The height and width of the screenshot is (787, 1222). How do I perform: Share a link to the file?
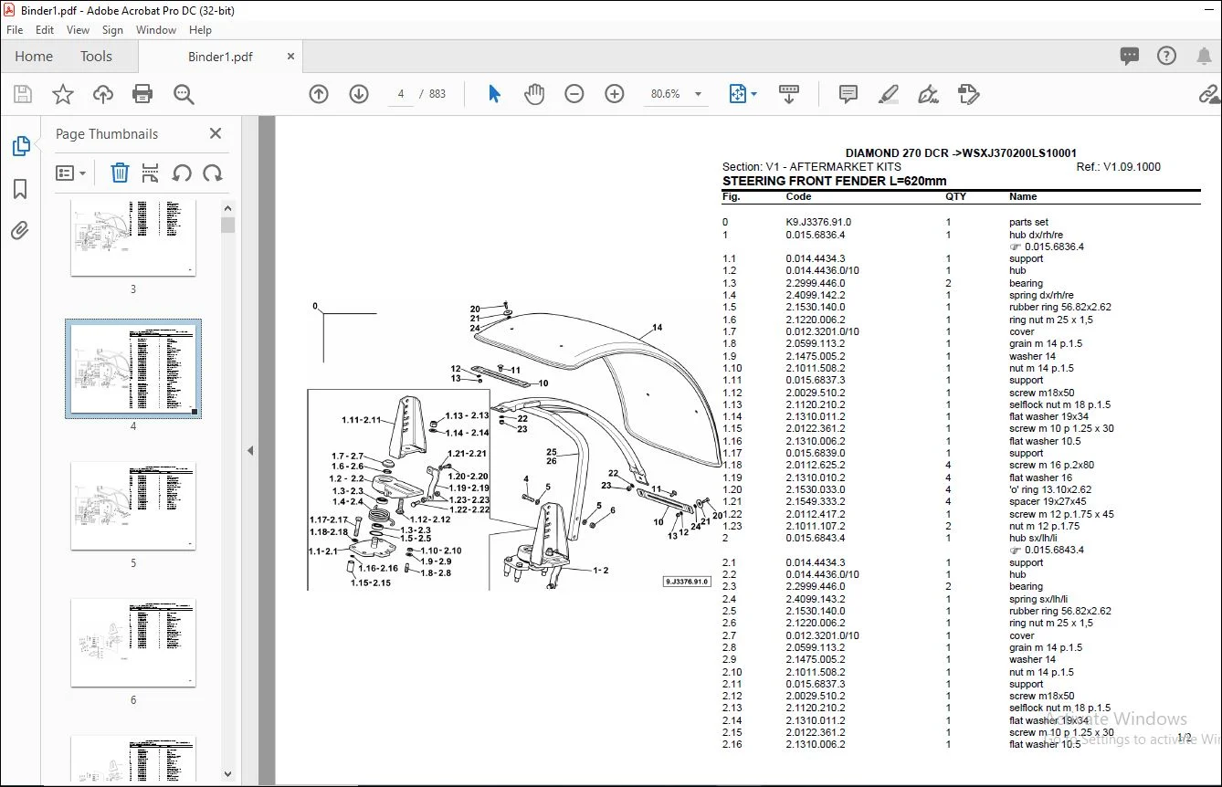coord(1209,94)
